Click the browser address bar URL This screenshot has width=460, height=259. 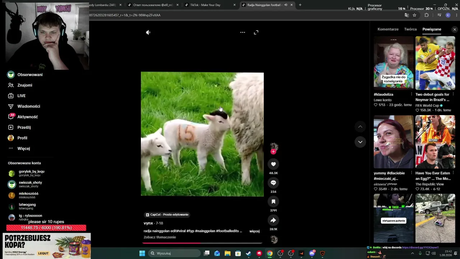[x=125, y=15]
